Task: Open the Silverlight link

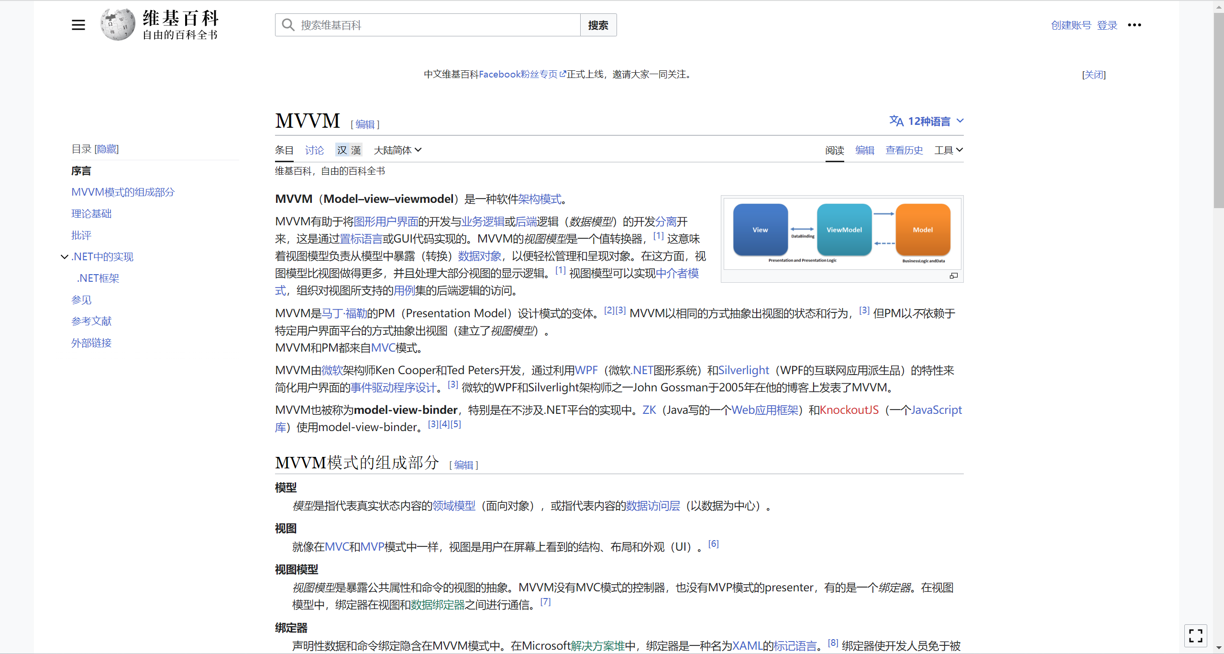Action: click(x=743, y=370)
